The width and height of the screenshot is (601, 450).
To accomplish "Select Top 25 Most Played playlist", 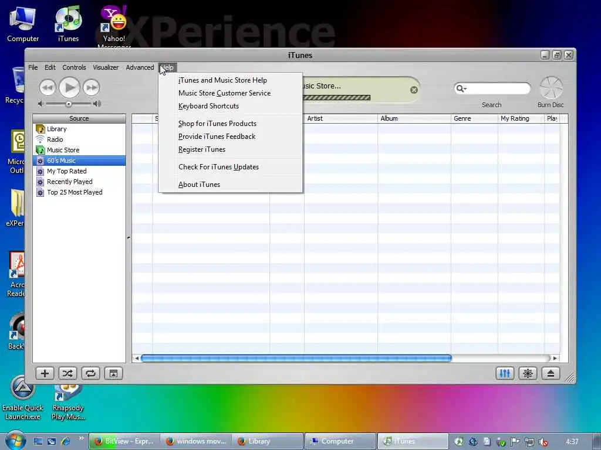I will point(79,192).
